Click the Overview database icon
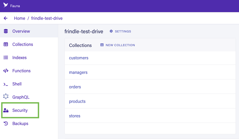 tap(6, 31)
